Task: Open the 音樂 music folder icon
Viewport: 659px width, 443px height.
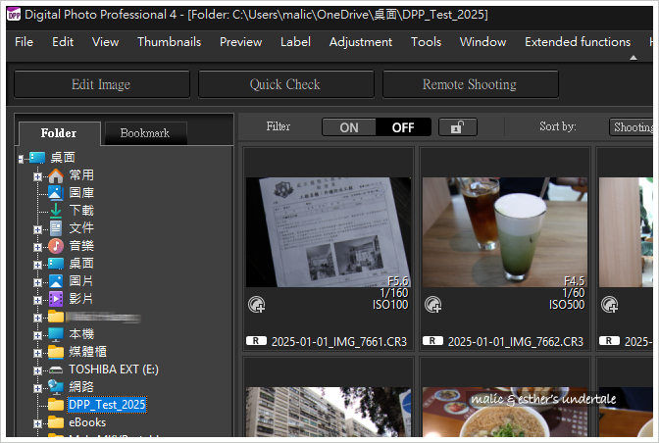Action: pos(56,246)
